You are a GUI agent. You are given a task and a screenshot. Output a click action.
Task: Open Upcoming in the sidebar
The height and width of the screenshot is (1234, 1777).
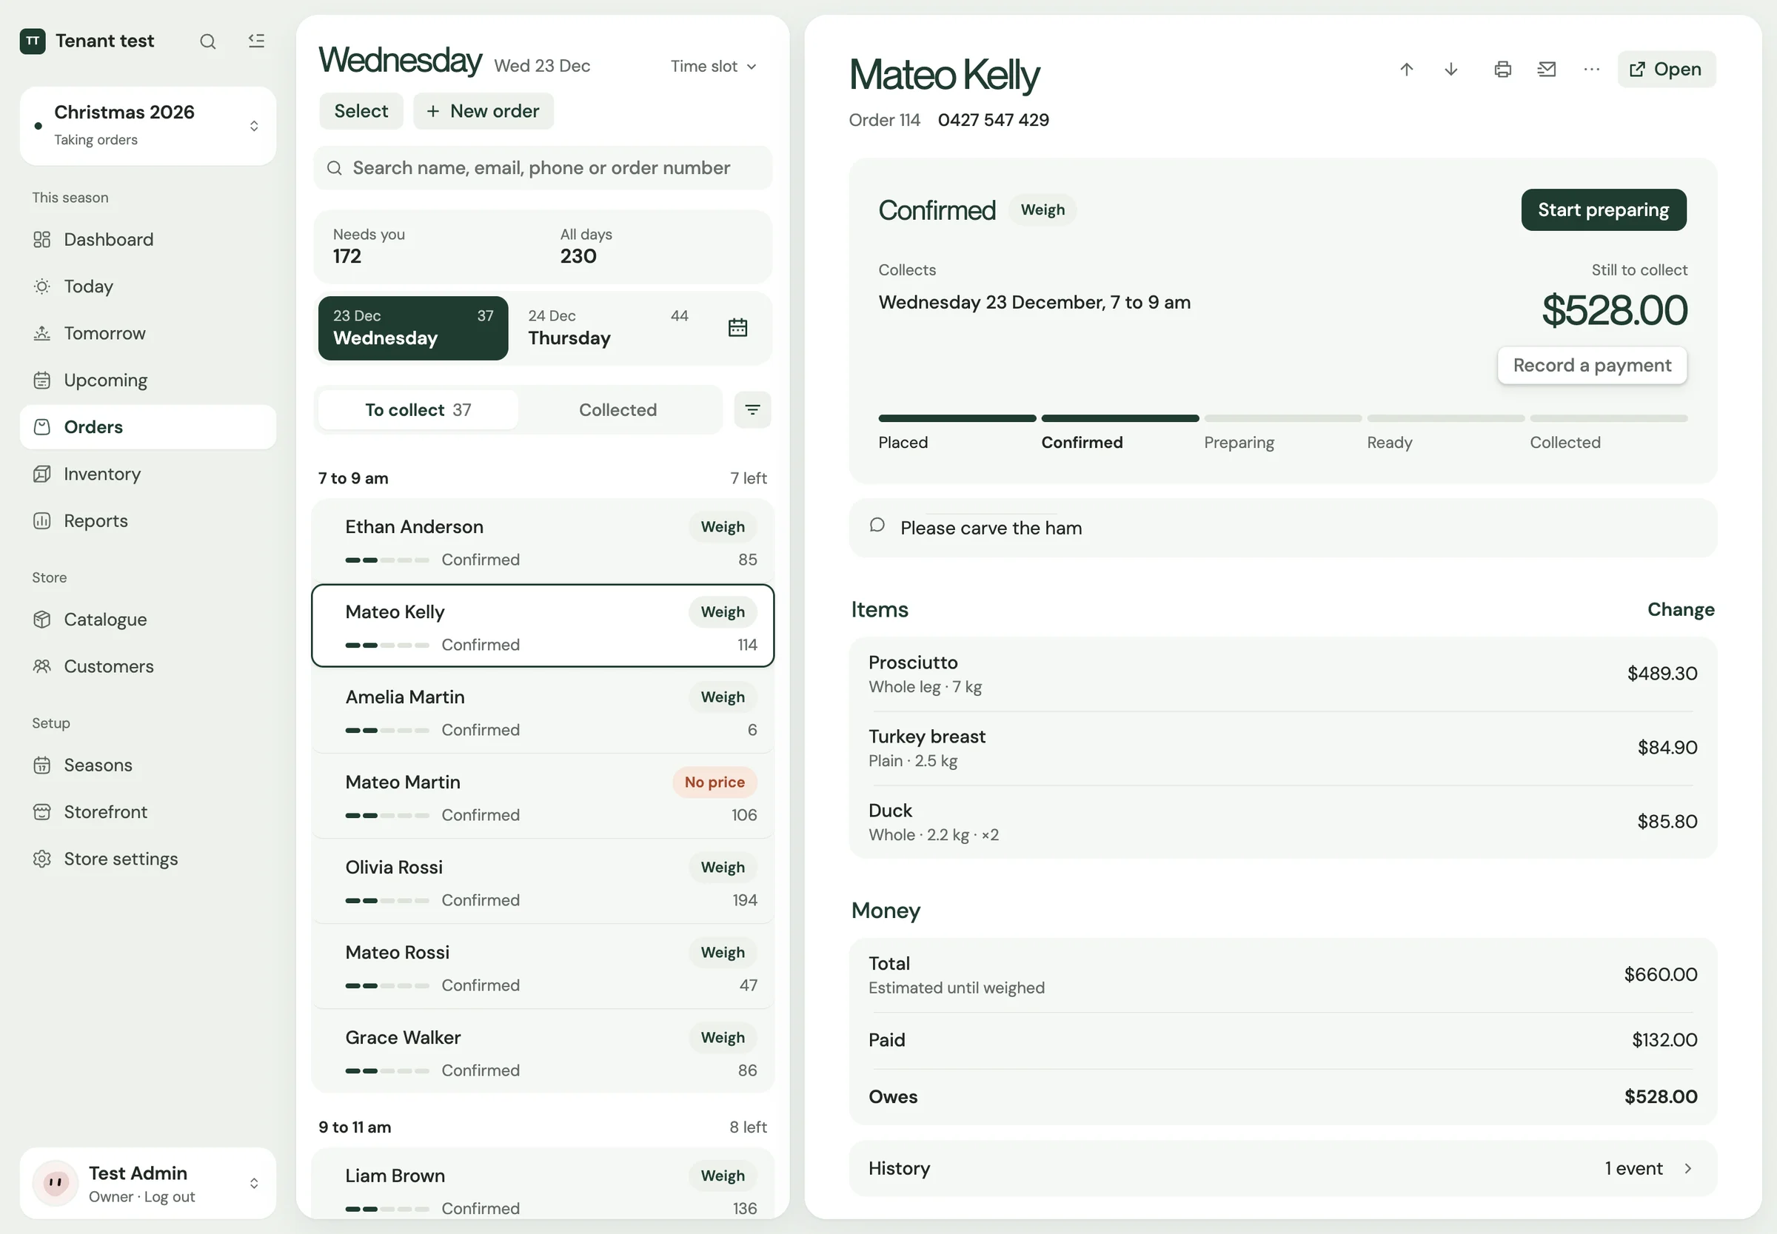[x=147, y=380]
